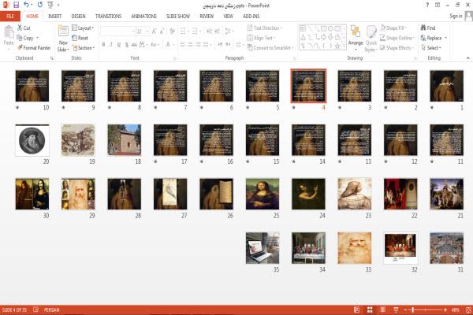Zoom in with the plus button

[x=445, y=309]
